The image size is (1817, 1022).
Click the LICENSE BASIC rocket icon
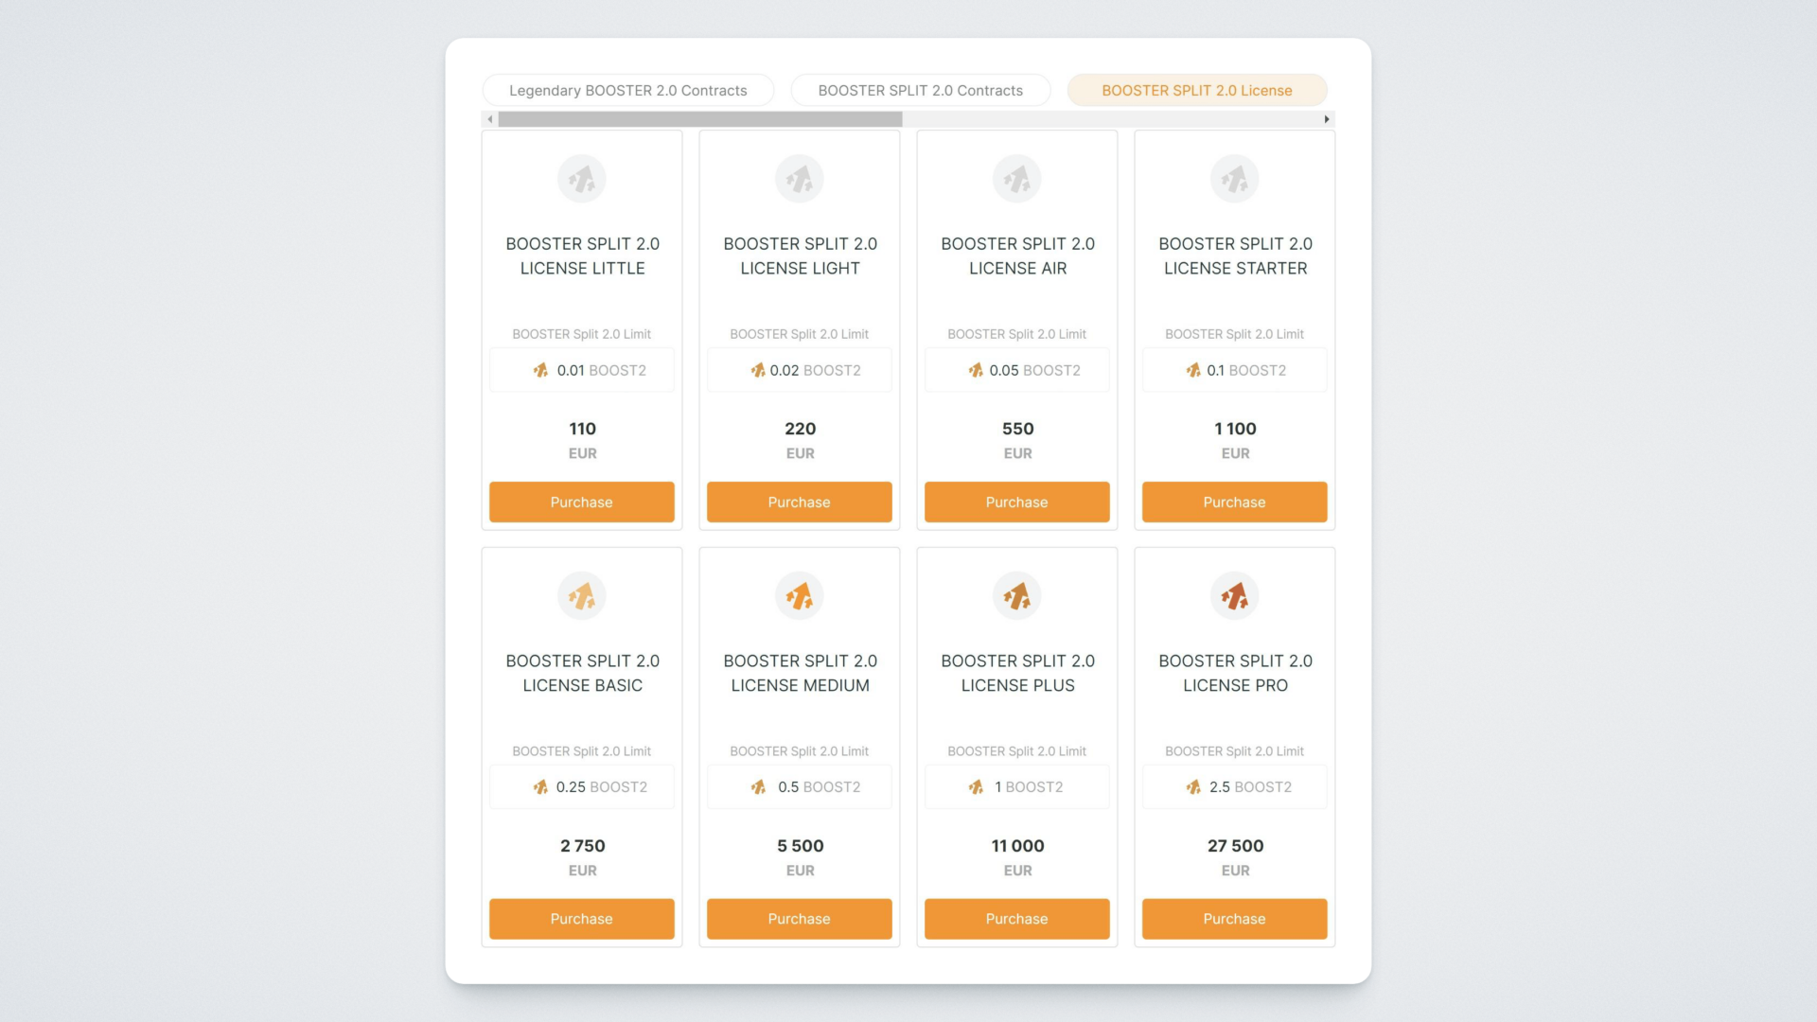coord(581,596)
